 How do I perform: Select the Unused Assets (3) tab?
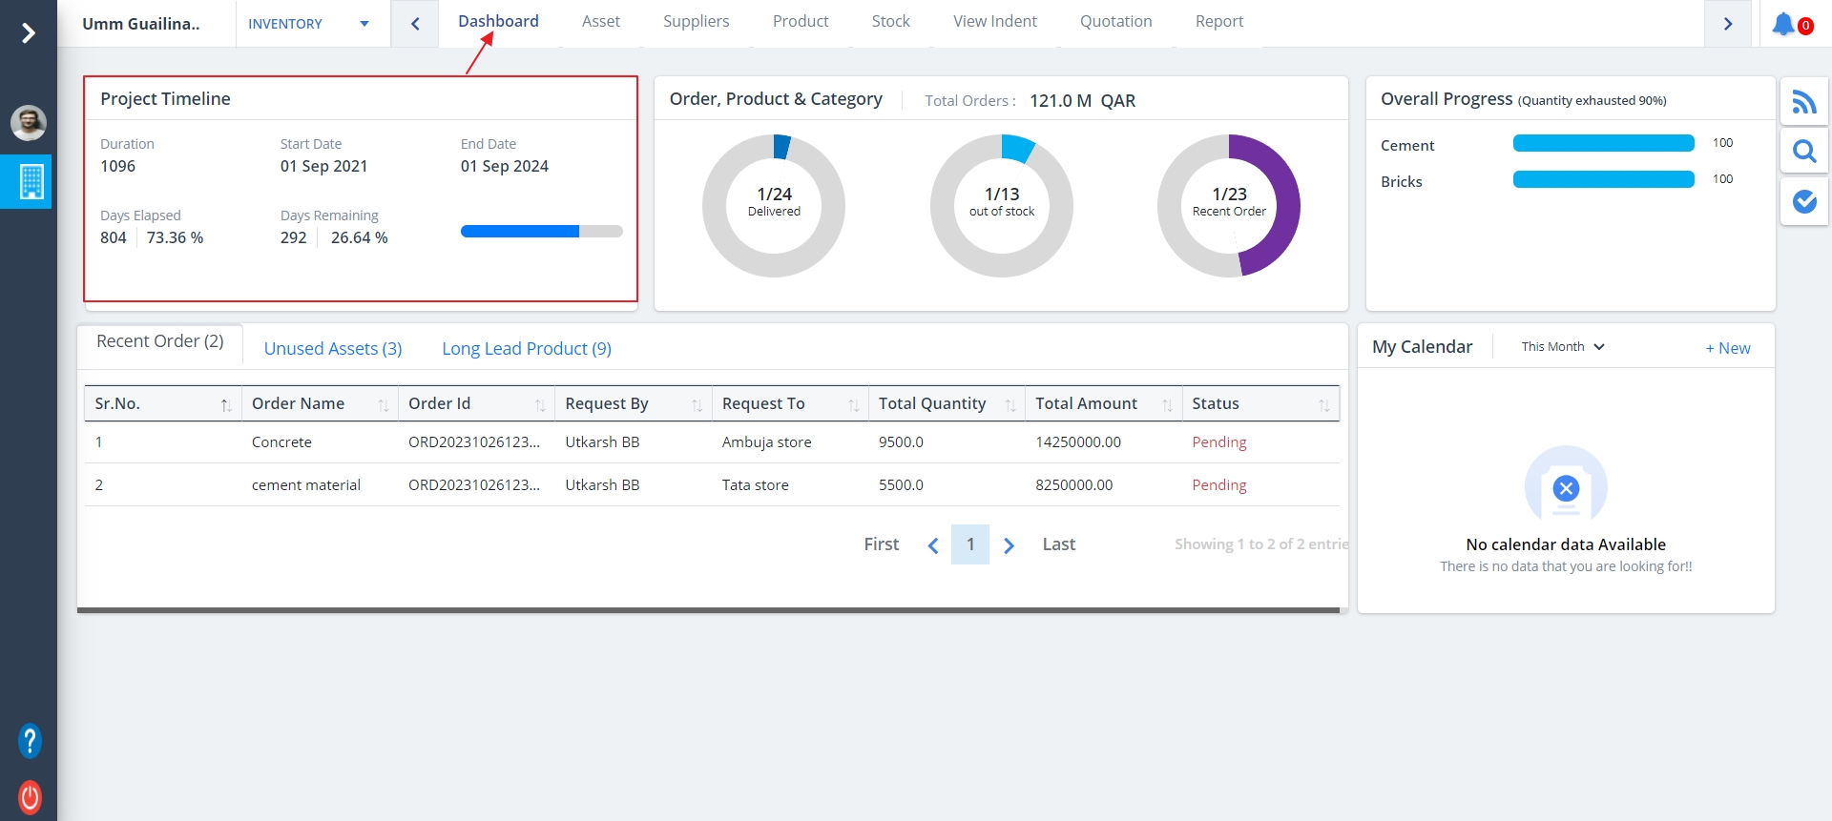[x=333, y=349]
